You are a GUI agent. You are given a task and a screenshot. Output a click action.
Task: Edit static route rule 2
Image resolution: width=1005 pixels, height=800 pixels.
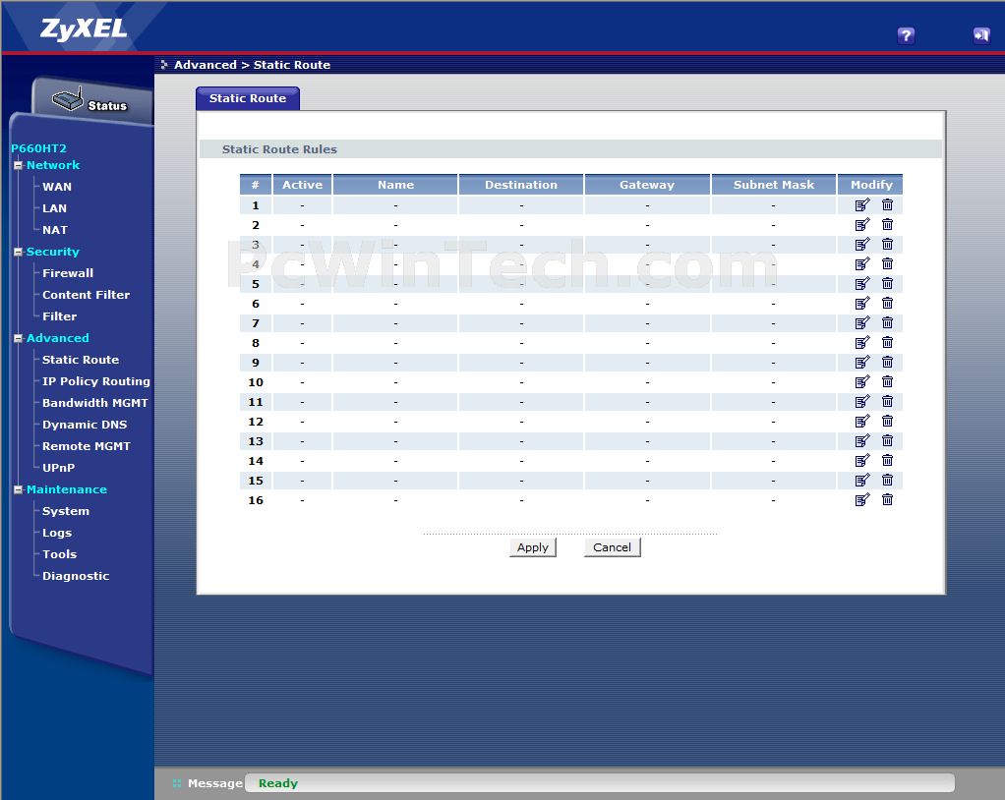click(862, 225)
